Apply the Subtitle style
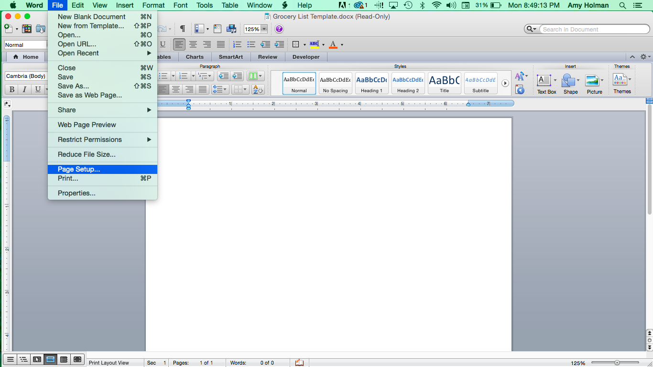This screenshot has width=653, height=367. pos(480,83)
